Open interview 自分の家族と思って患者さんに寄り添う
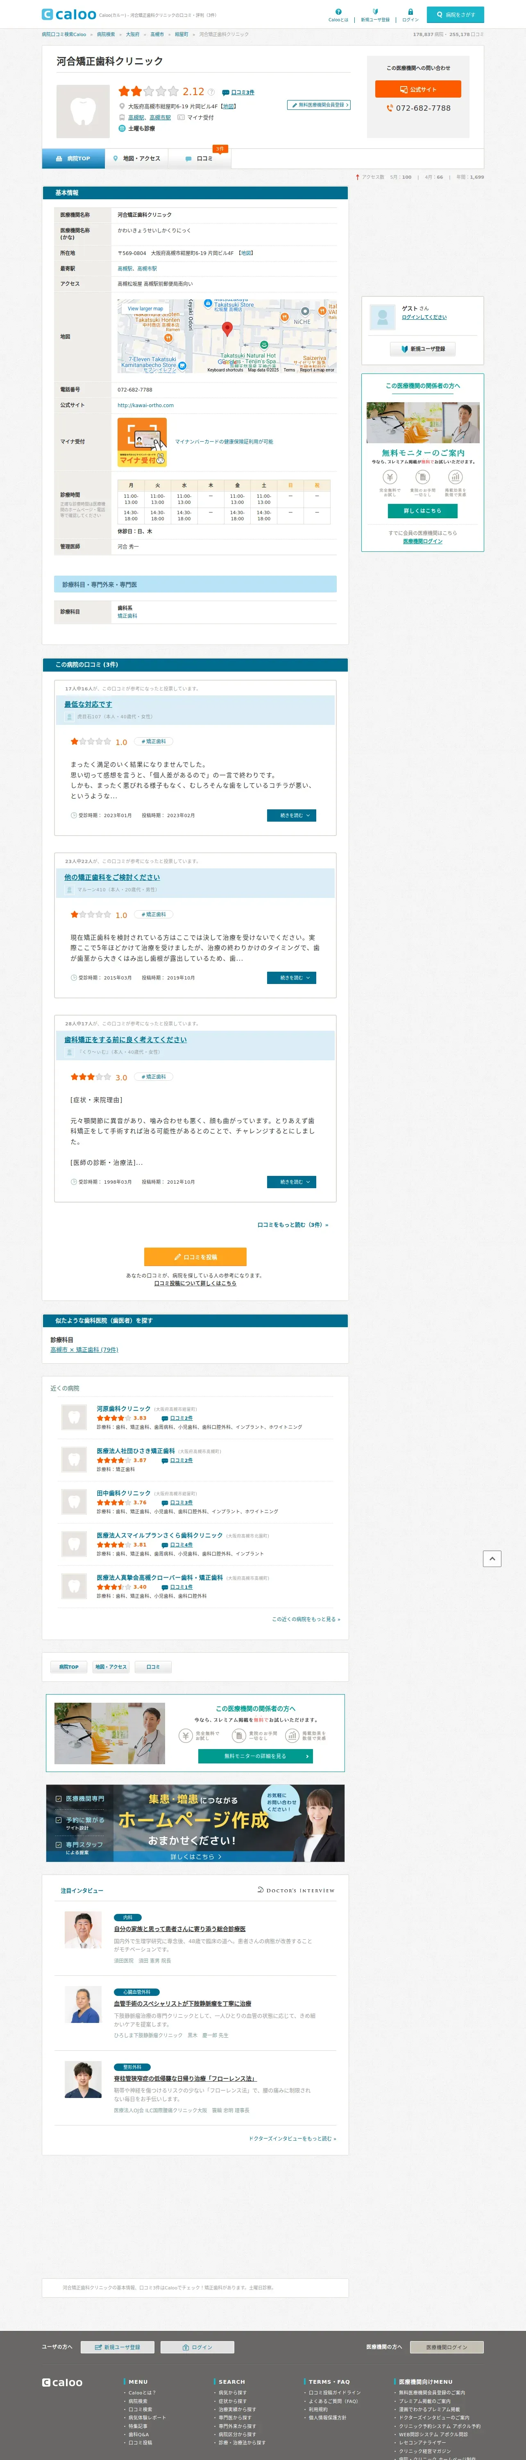The height and width of the screenshot is (2460, 526). (179, 1929)
